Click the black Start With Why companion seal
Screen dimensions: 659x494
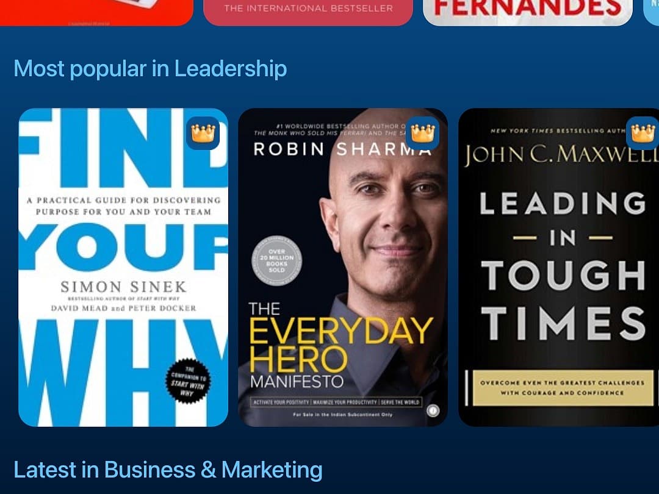pyautogui.click(x=188, y=381)
